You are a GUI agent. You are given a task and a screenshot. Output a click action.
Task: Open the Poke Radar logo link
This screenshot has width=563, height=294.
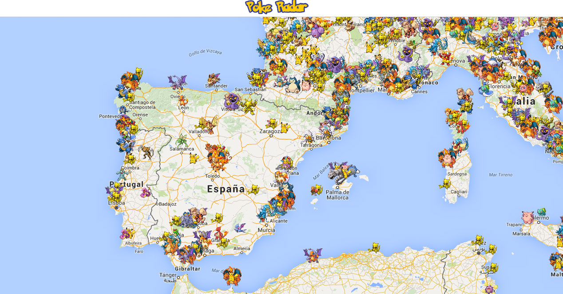tap(275, 7)
